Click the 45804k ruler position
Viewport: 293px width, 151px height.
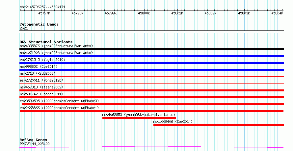[277, 13]
